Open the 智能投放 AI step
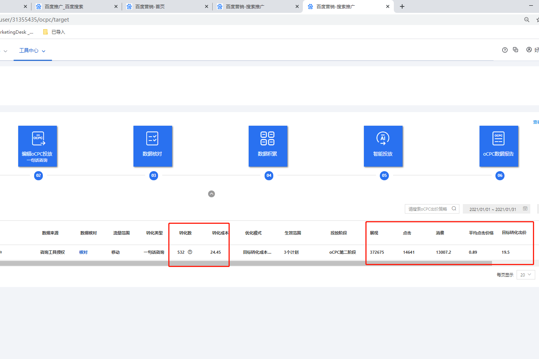 click(x=383, y=146)
